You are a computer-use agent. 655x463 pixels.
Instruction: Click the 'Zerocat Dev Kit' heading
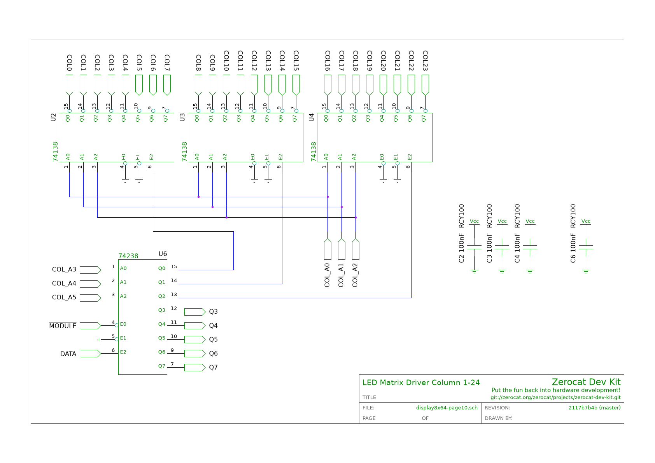[586, 382]
